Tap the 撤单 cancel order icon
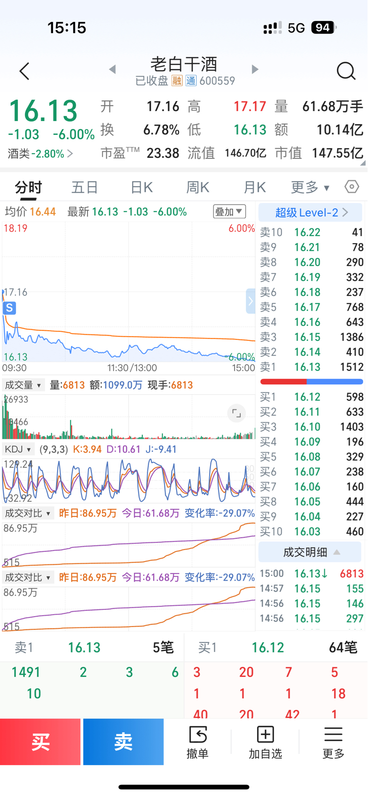368x797 pixels. [x=198, y=742]
